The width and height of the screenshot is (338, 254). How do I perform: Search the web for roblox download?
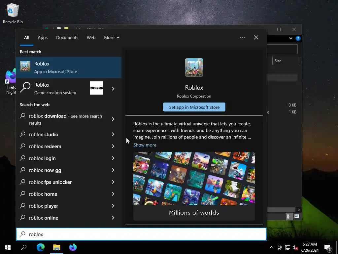pyautogui.click(x=62, y=119)
